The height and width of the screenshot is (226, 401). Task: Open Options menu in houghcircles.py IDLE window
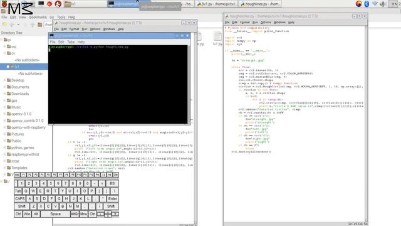[266, 23]
